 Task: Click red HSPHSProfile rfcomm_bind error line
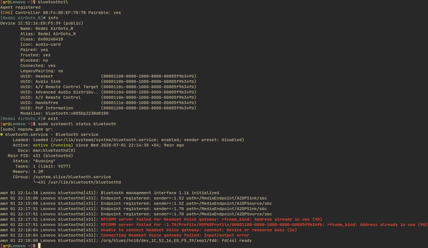point(264,225)
